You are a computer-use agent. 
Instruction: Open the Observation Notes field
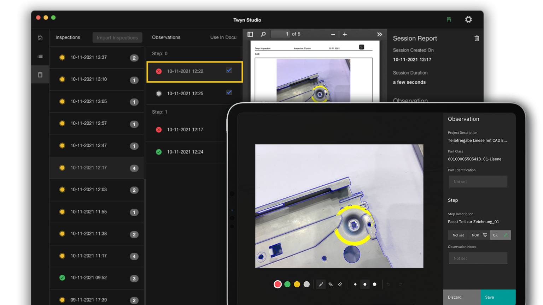coord(478,258)
